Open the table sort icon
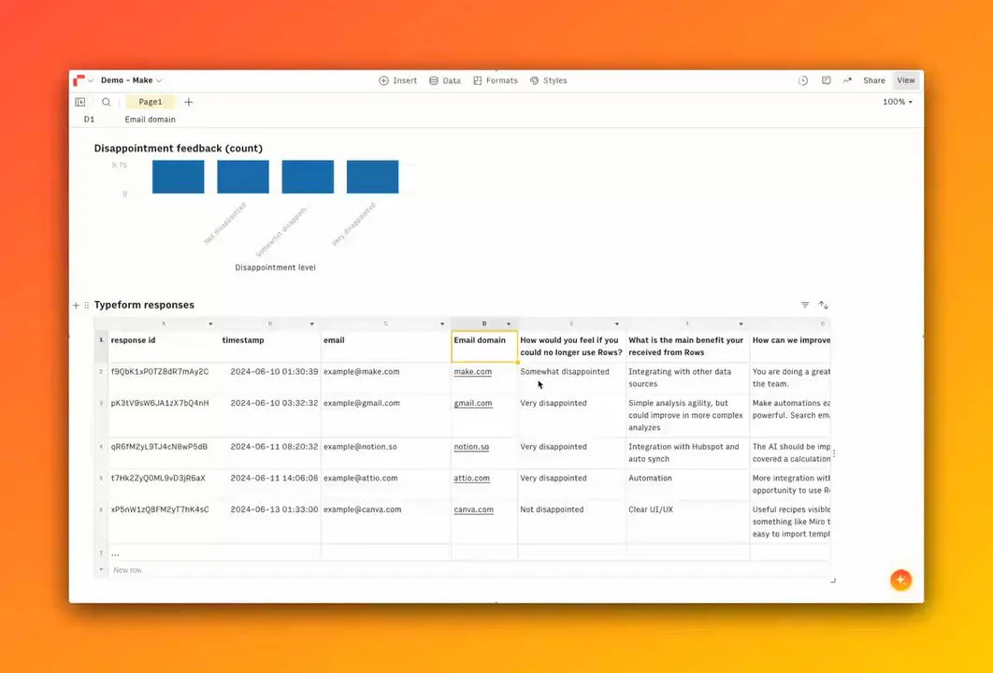Viewport: 993px width, 673px height. coord(823,305)
